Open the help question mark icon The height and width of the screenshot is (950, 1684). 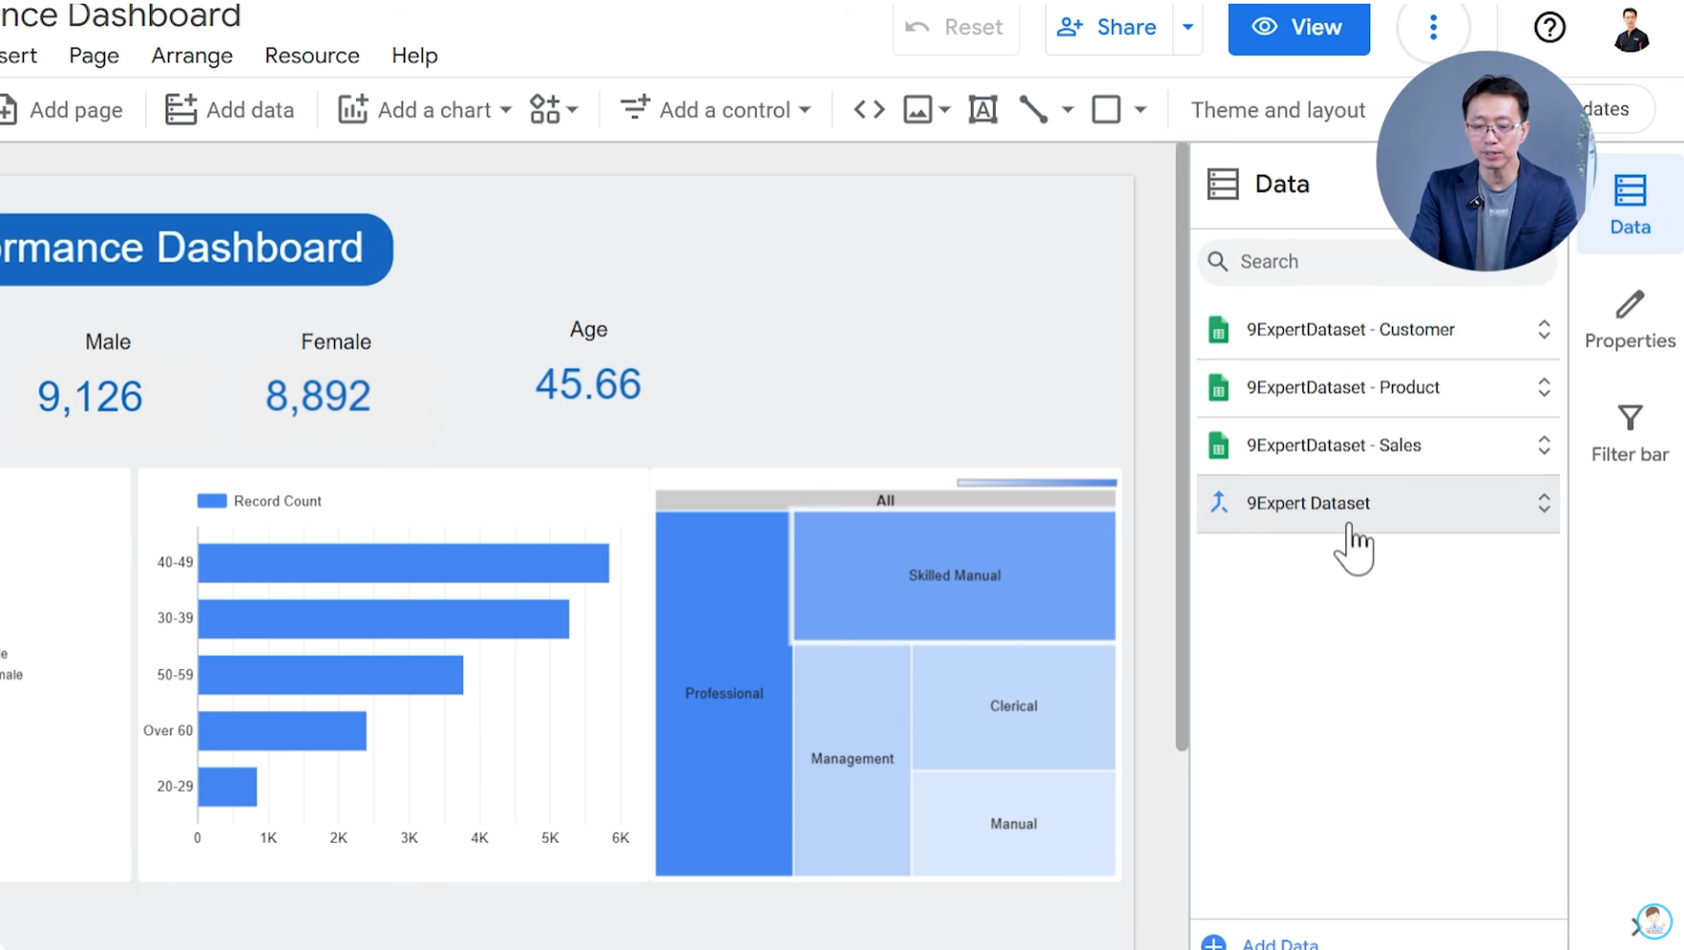click(1549, 27)
